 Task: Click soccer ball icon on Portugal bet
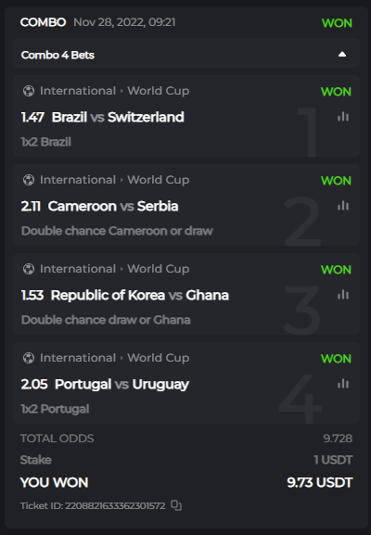coord(29,358)
